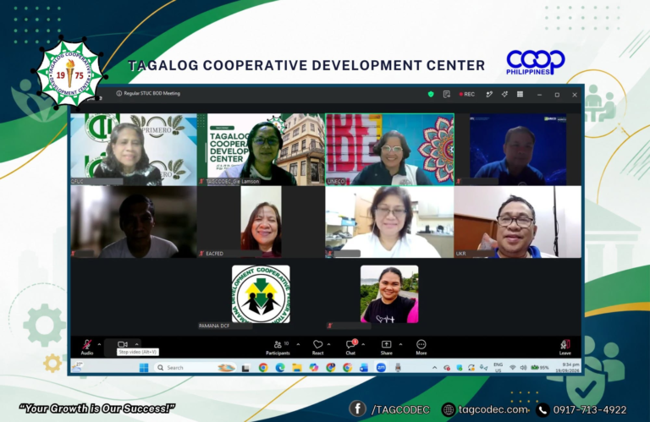The image size is (650, 422).
Task: Open the weather widget on the taskbar
Action: (78, 367)
